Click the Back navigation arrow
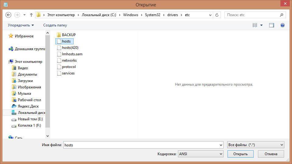292x164 pixels. click(x=9, y=15)
